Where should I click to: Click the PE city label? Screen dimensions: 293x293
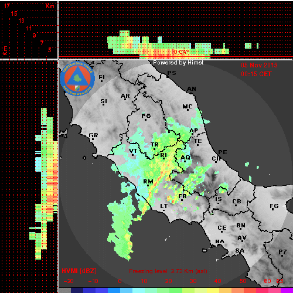click(223, 152)
